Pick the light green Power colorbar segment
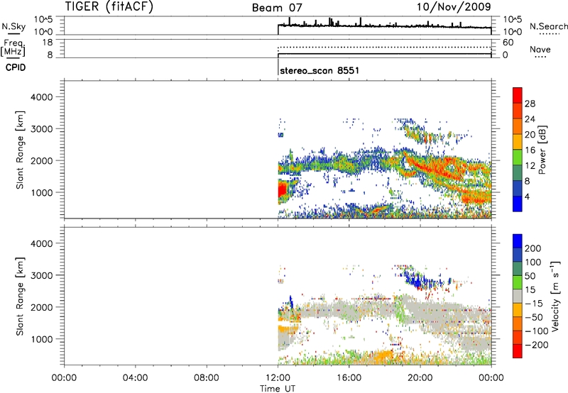This screenshot has width=568, height=393. point(518,157)
